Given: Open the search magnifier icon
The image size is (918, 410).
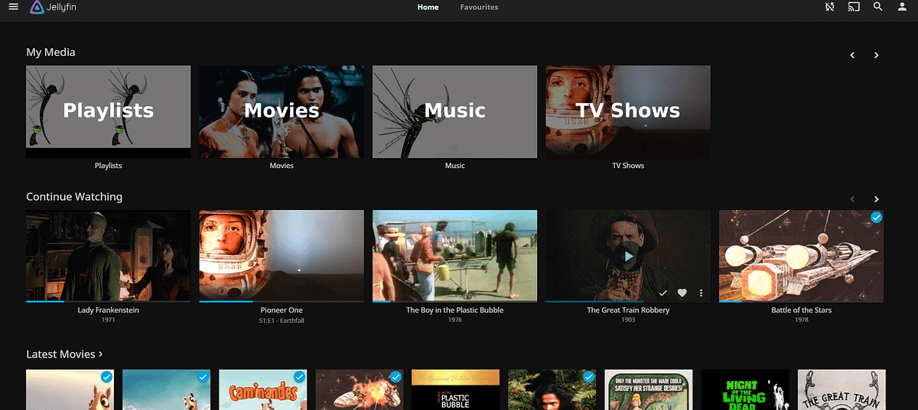Looking at the screenshot, I should [878, 8].
